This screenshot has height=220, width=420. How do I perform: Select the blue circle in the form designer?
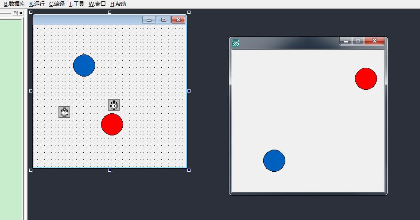tap(84, 66)
